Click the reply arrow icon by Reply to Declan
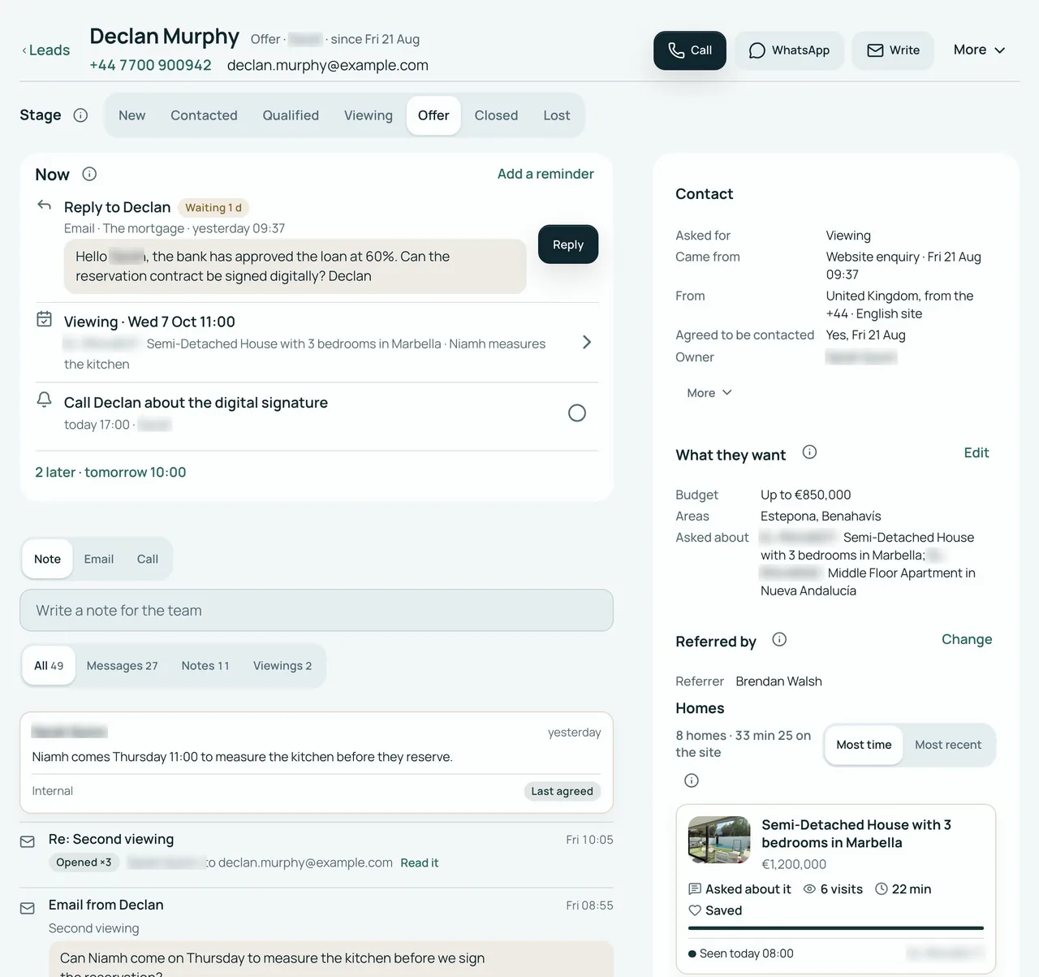1039x977 pixels. click(x=45, y=205)
